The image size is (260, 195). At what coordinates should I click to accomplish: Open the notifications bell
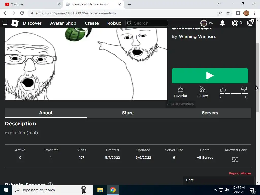point(222,23)
